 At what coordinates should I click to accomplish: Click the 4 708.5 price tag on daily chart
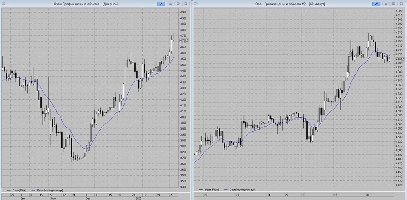pos(184,40)
